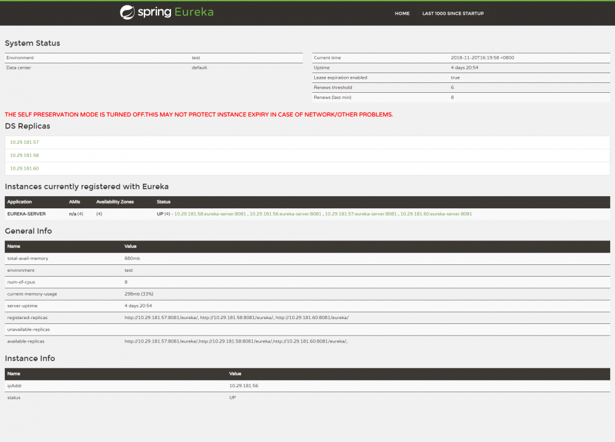Open LAST 1000 SINCE STARTUP view

[453, 13]
